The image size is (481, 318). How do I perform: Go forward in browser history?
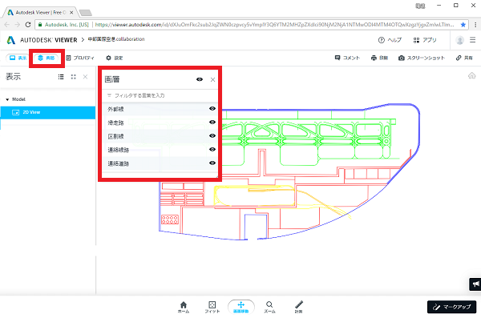pyautogui.click(x=18, y=25)
